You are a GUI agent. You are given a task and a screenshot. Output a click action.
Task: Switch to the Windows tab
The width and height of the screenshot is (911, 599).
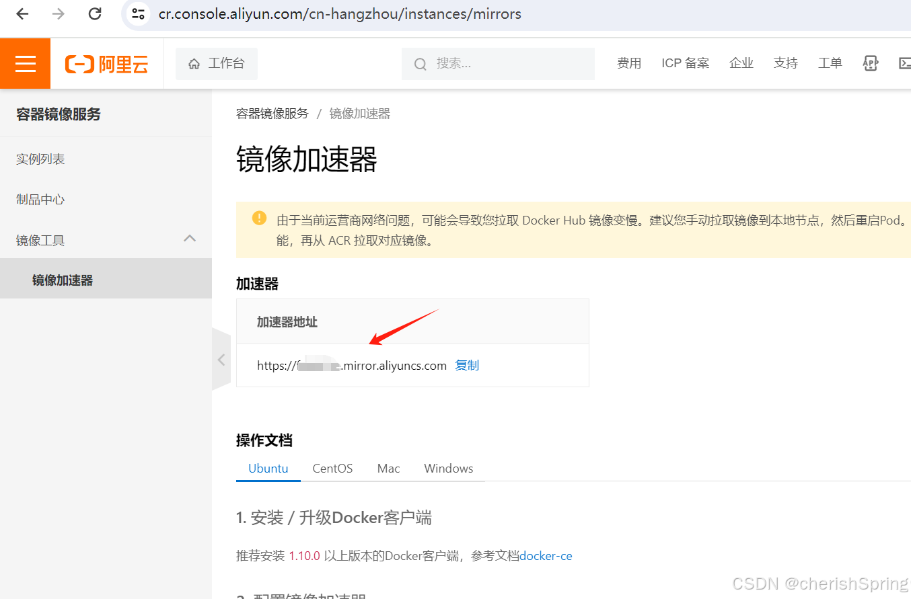[449, 469]
